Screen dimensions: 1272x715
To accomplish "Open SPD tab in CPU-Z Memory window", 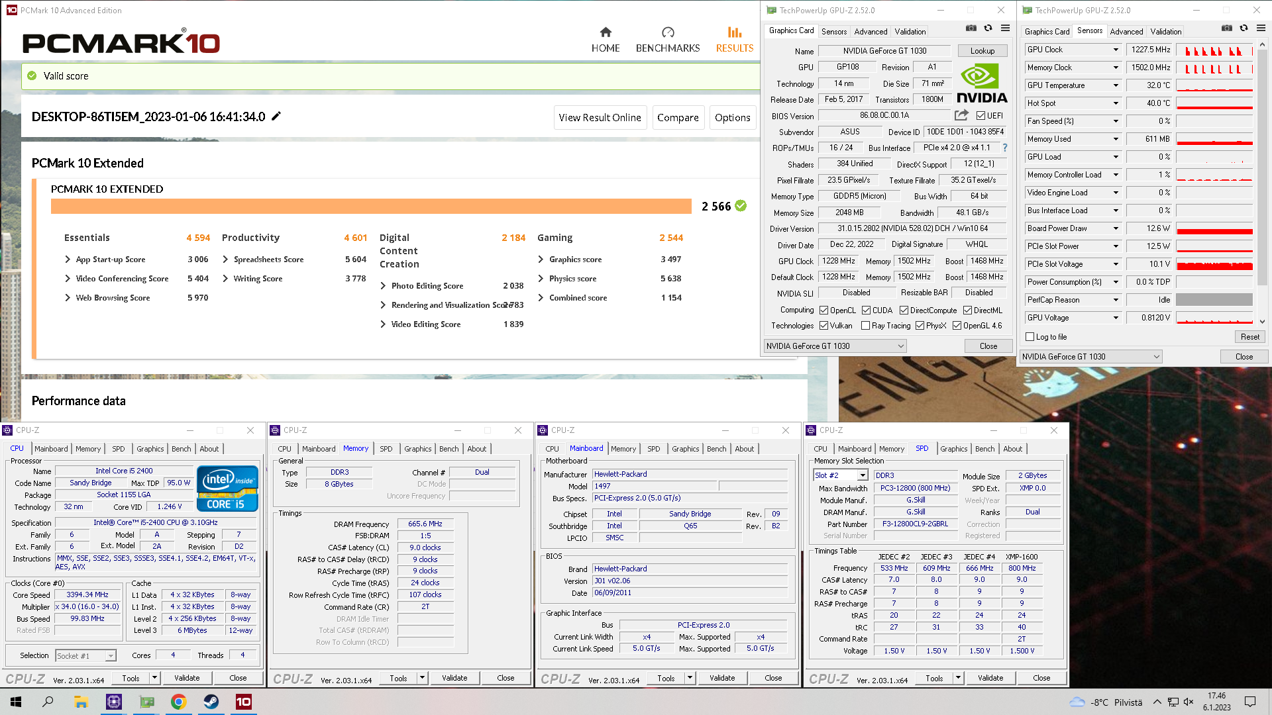I will pyautogui.click(x=386, y=449).
